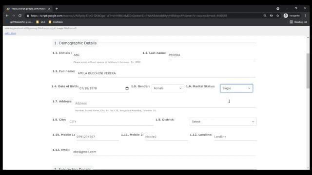Click the Mobile 1 field

(97, 137)
